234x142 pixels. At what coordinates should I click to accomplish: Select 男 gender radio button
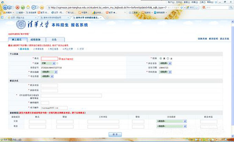(x=161, y=58)
